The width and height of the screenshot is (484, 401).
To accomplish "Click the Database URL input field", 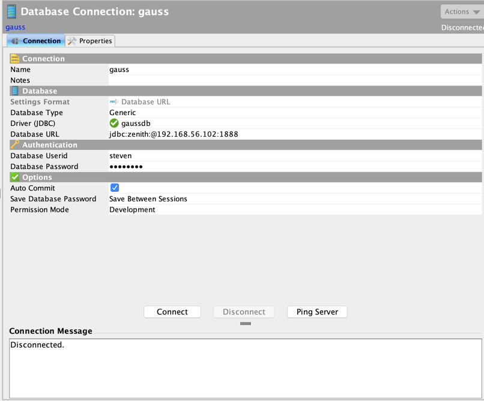I will point(294,134).
